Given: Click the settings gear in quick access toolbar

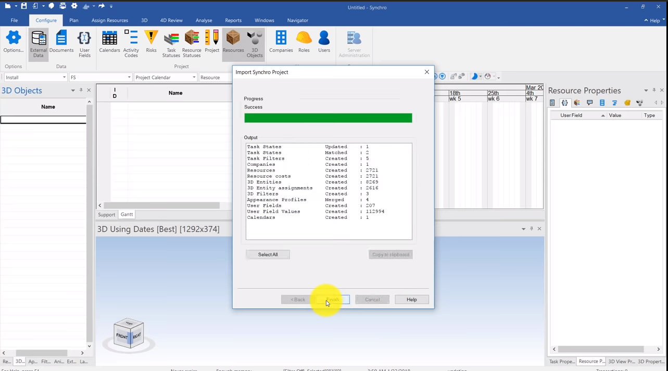Looking at the screenshot, I should pos(74,6).
